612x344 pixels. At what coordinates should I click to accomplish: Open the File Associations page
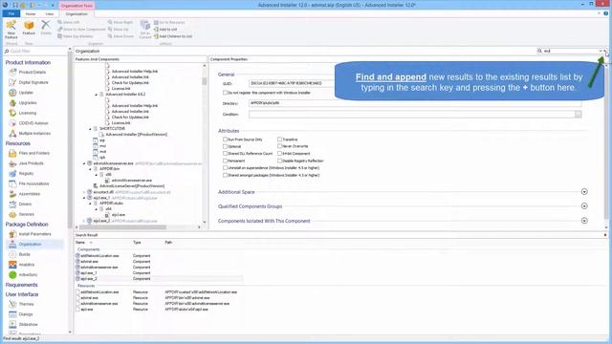30,183
